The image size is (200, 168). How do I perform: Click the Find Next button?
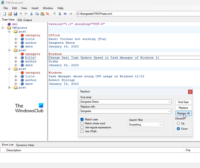click(x=183, y=102)
